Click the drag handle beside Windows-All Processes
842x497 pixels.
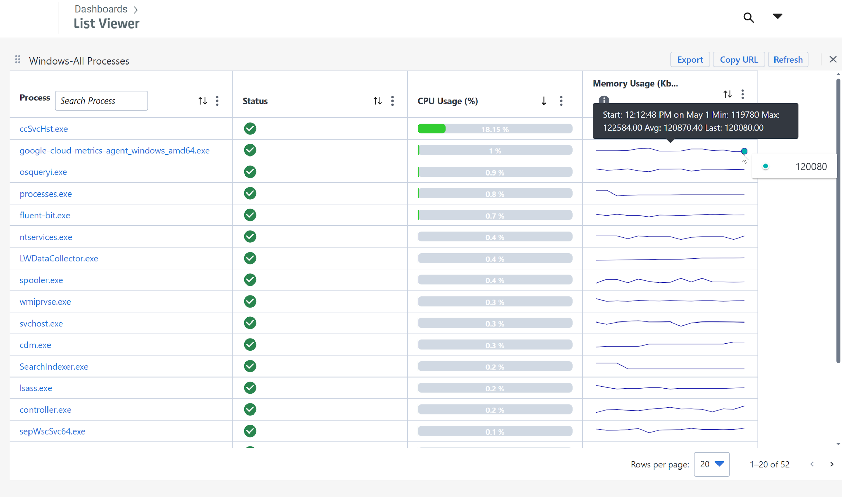coord(18,59)
